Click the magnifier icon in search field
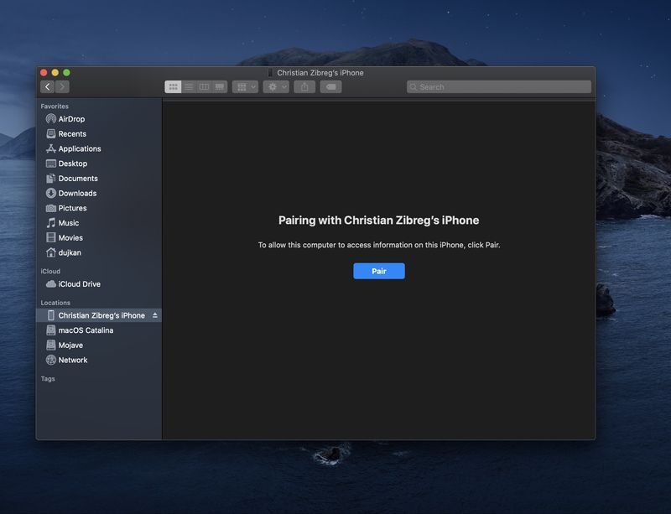This screenshot has width=671, height=514. [413, 87]
